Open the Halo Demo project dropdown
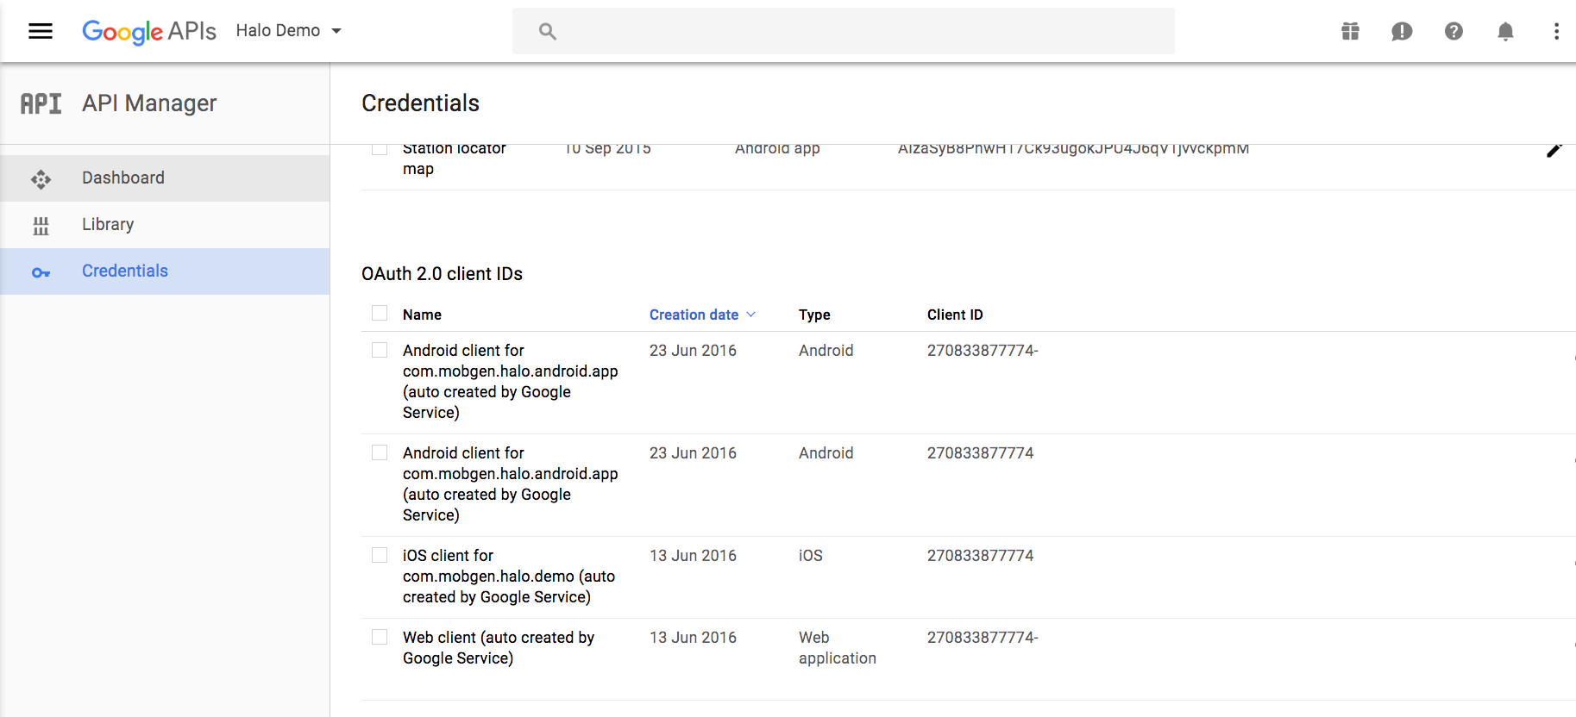Viewport: 1576px width, 717px height. tap(289, 31)
